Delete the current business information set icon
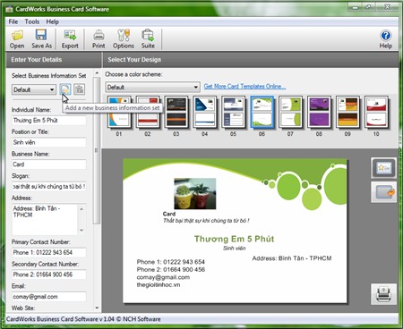The image size is (403, 329). pyautogui.click(x=80, y=89)
